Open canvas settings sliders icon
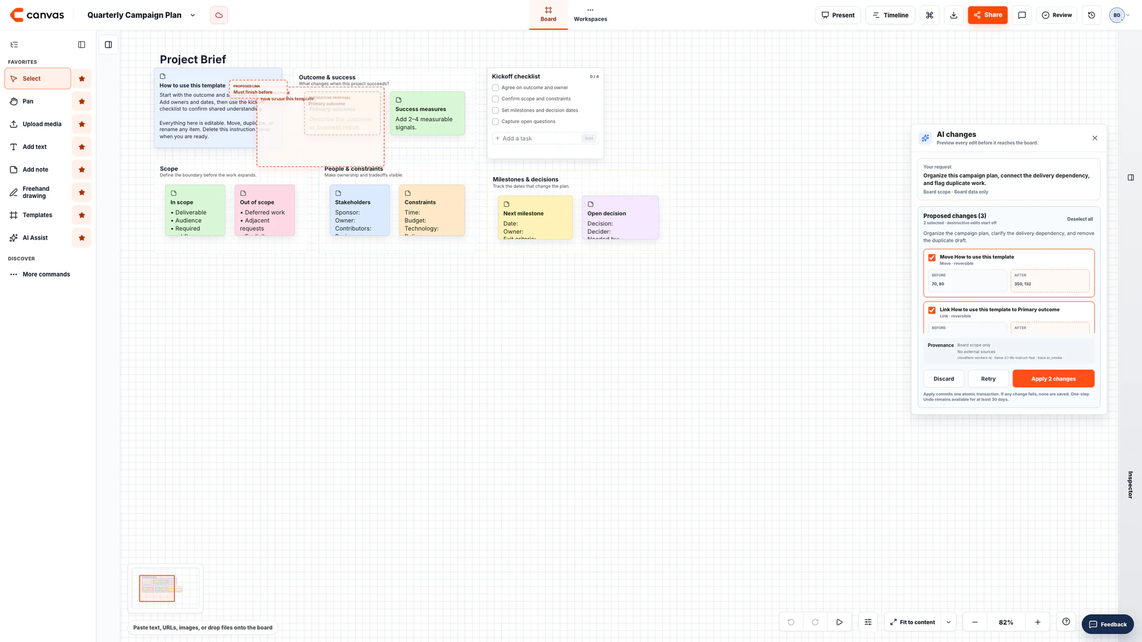This screenshot has width=1142, height=642. [x=868, y=622]
